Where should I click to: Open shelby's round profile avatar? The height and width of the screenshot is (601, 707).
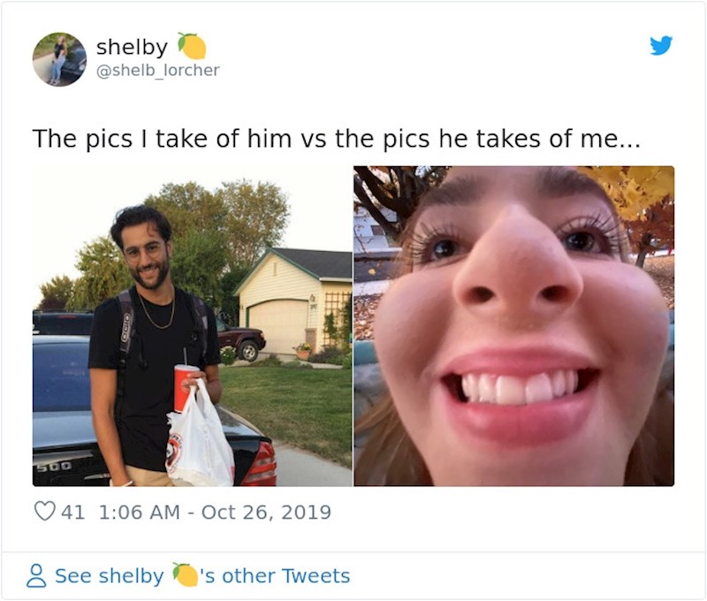59,59
